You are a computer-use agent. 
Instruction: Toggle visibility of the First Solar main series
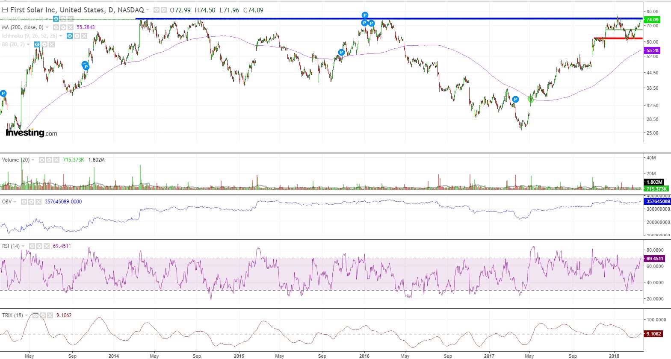click(157, 10)
